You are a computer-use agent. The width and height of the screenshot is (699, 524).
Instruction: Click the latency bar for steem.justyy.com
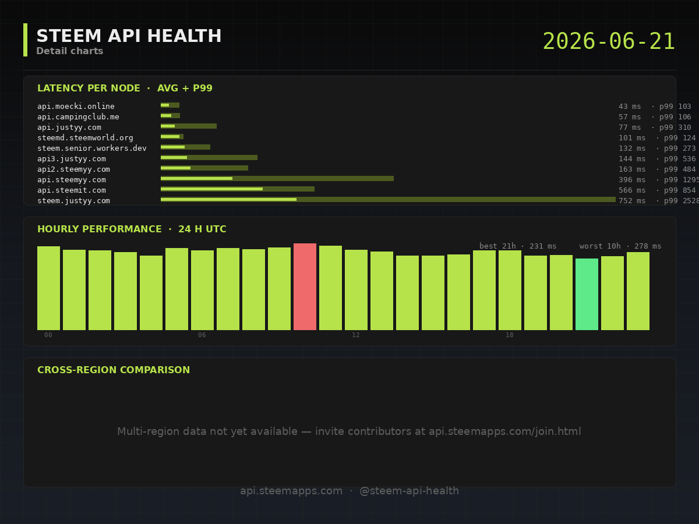coord(388,200)
